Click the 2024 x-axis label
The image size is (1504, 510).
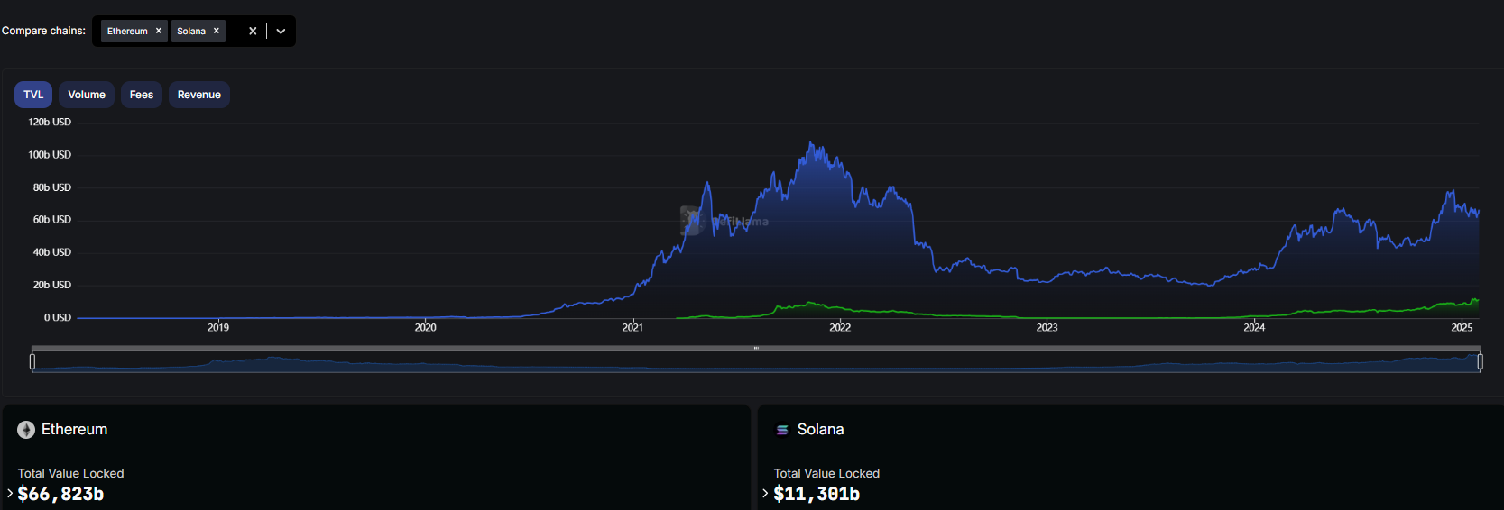pyautogui.click(x=1254, y=327)
